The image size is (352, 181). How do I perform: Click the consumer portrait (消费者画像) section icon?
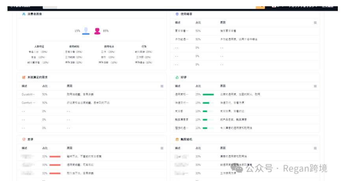coord(24,14)
